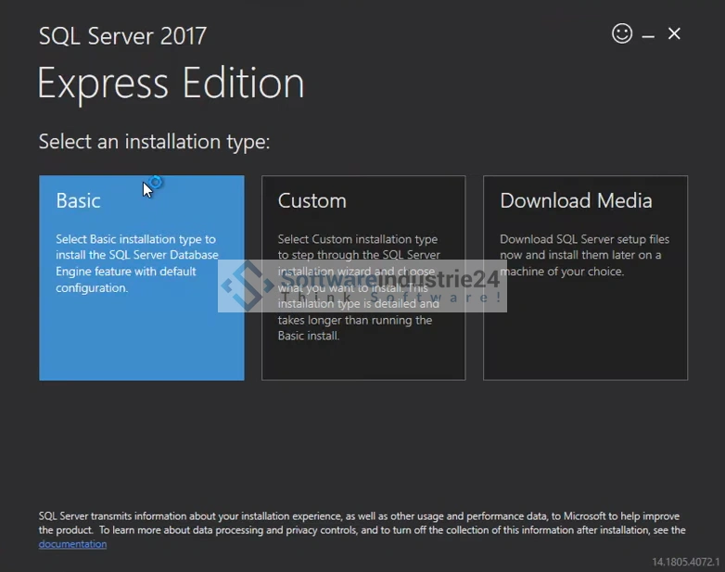Minimize the SQL Server installer window
The height and width of the screenshot is (572, 725).
point(648,35)
